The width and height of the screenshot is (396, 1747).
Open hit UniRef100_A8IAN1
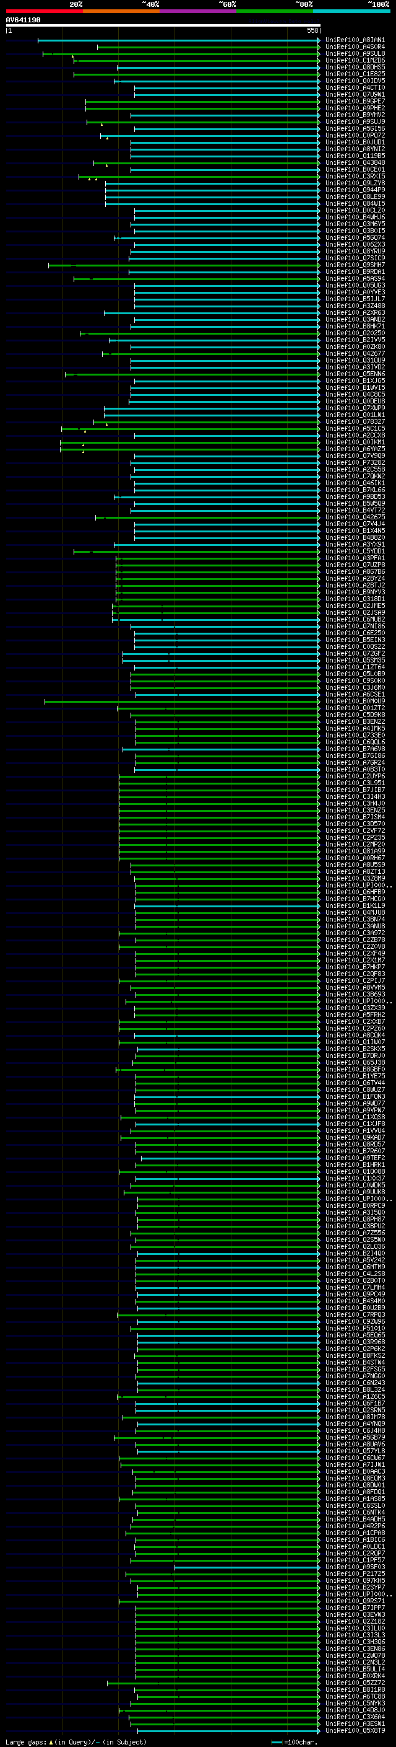[x=355, y=41]
